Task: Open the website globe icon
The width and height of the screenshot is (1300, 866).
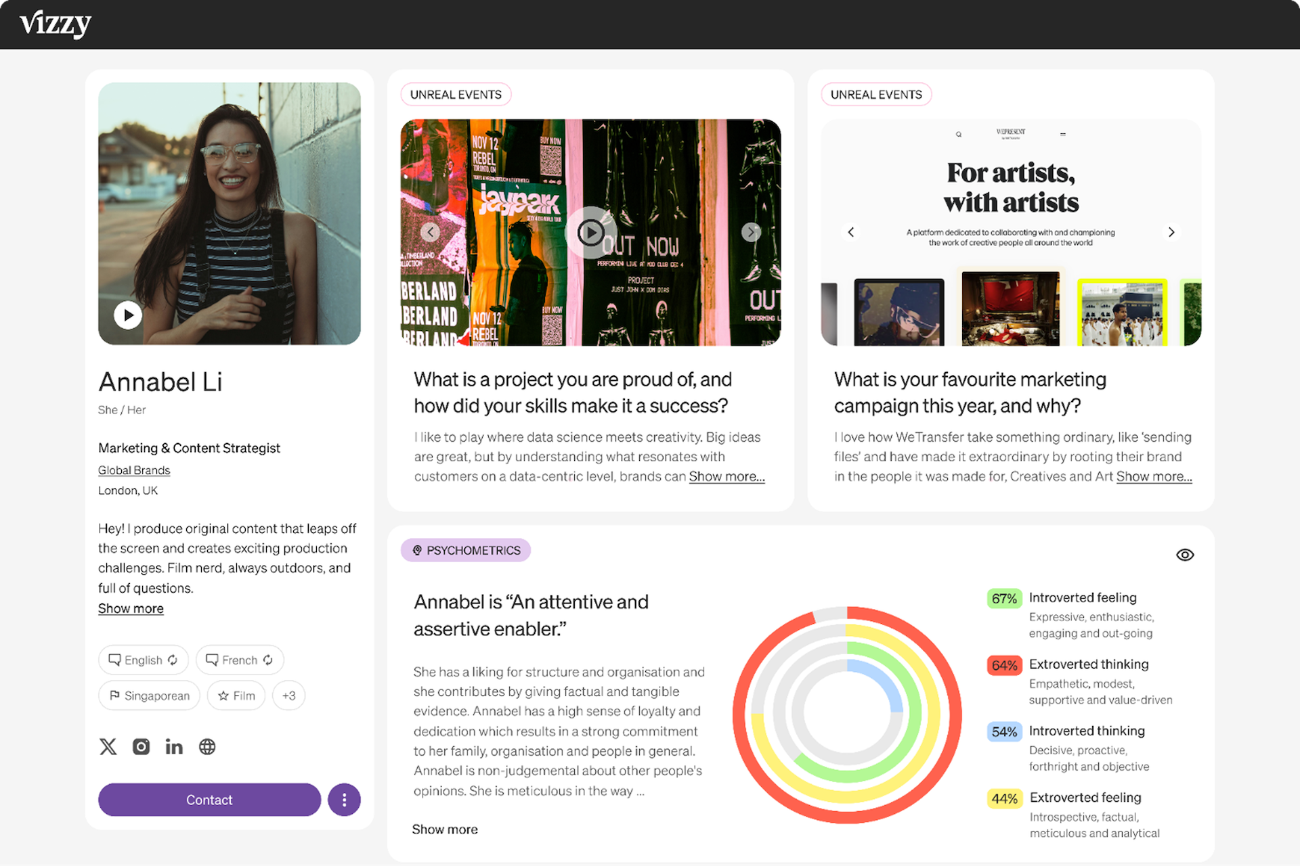Action: pyautogui.click(x=207, y=746)
